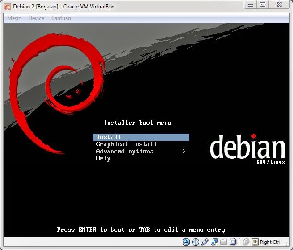Click the optical CD/DVD drive status icon
The image size is (293, 250).
(x=196, y=242)
